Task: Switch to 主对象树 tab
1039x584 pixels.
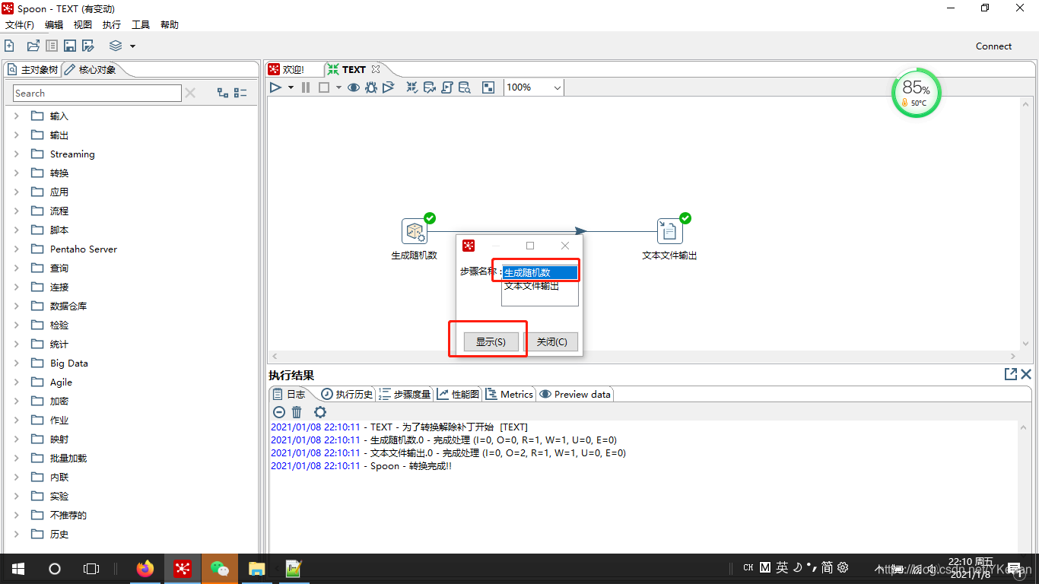Action: [33, 69]
